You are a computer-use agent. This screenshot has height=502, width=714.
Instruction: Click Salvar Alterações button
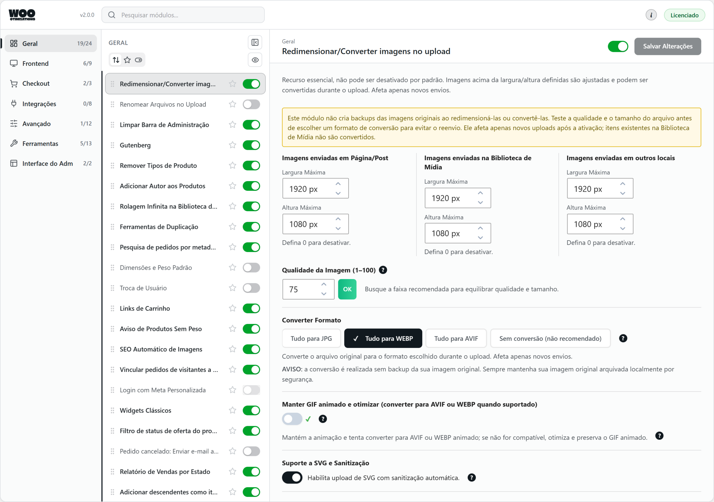coord(668,46)
